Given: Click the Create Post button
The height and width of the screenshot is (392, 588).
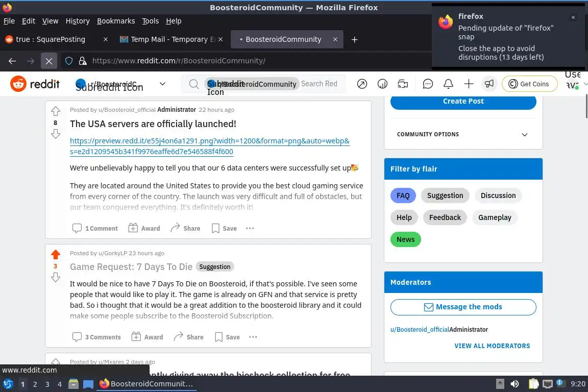Looking at the screenshot, I should 463,101.
